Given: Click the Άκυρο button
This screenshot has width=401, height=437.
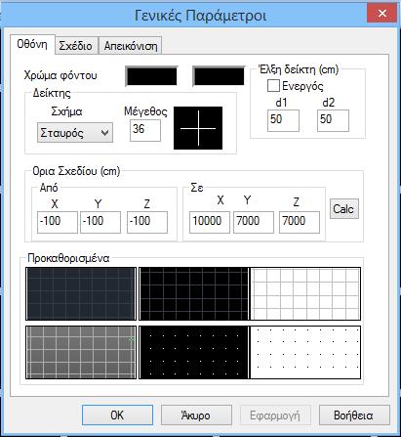Looking at the screenshot, I should [x=196, y=415].
